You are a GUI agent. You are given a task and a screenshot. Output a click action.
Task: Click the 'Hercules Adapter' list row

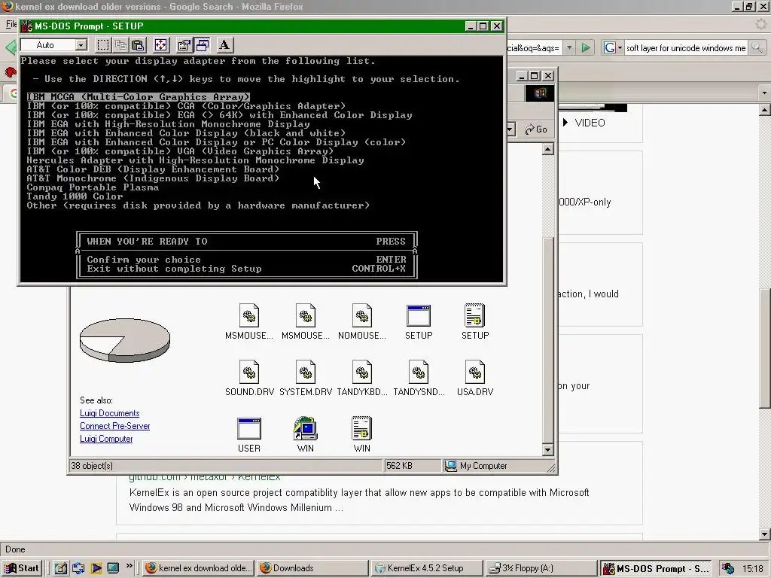[195, 160]
